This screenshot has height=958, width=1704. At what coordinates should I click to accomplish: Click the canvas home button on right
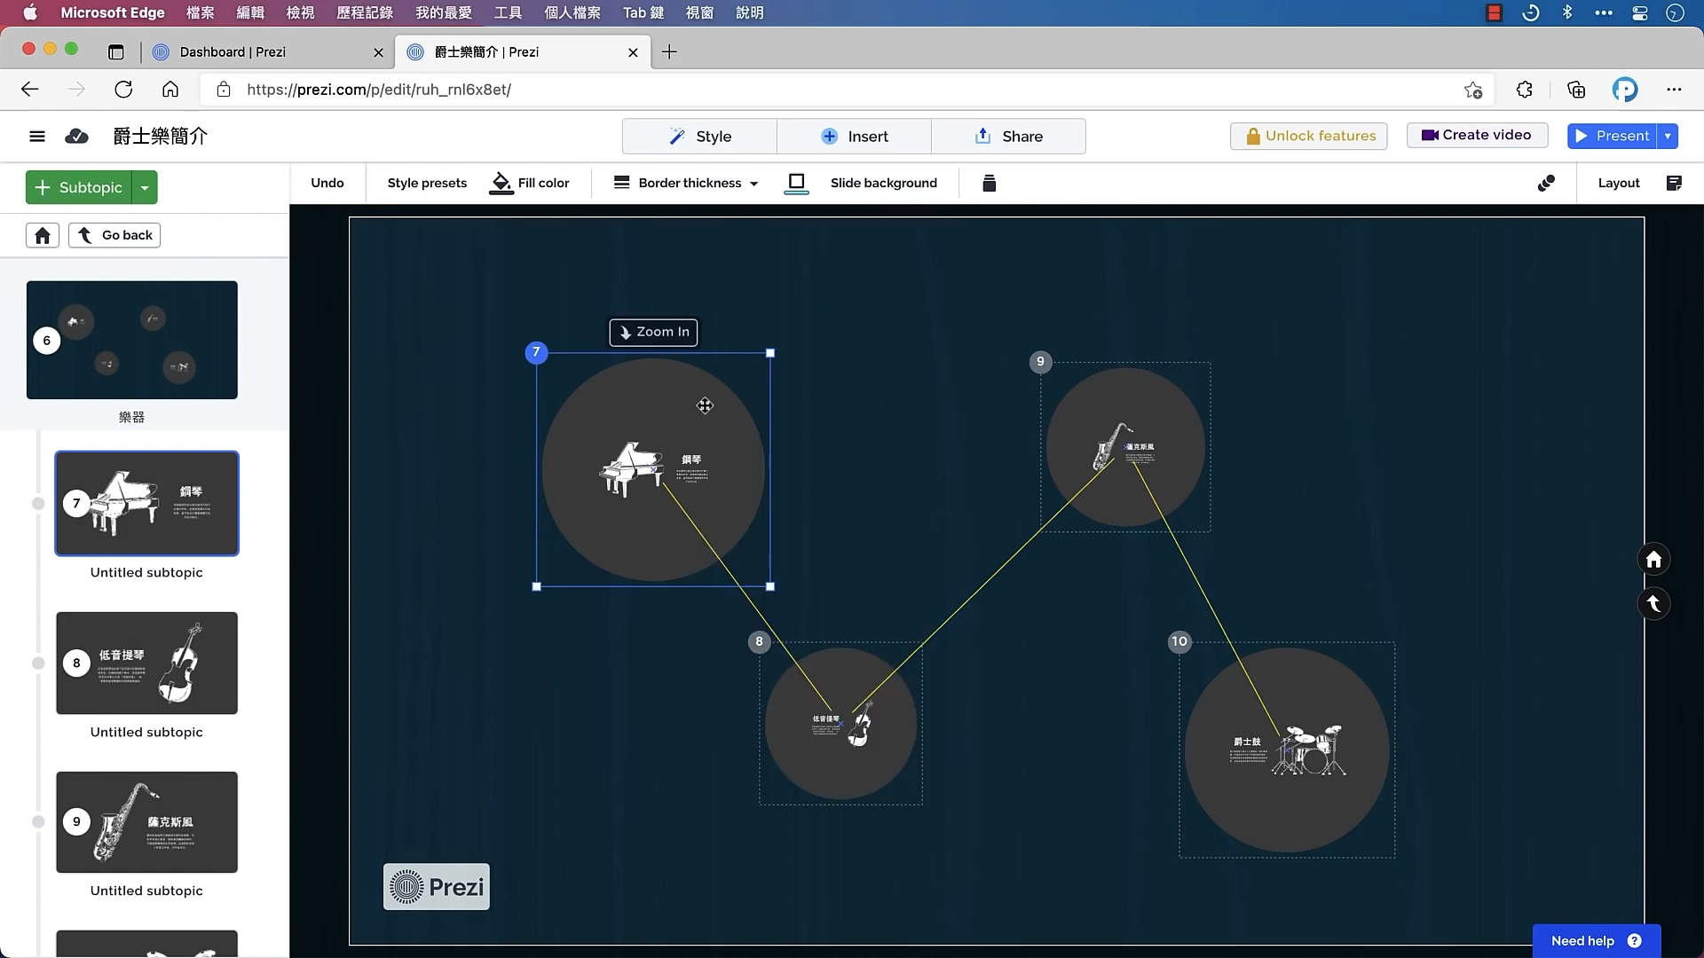tap(1653, 560)
